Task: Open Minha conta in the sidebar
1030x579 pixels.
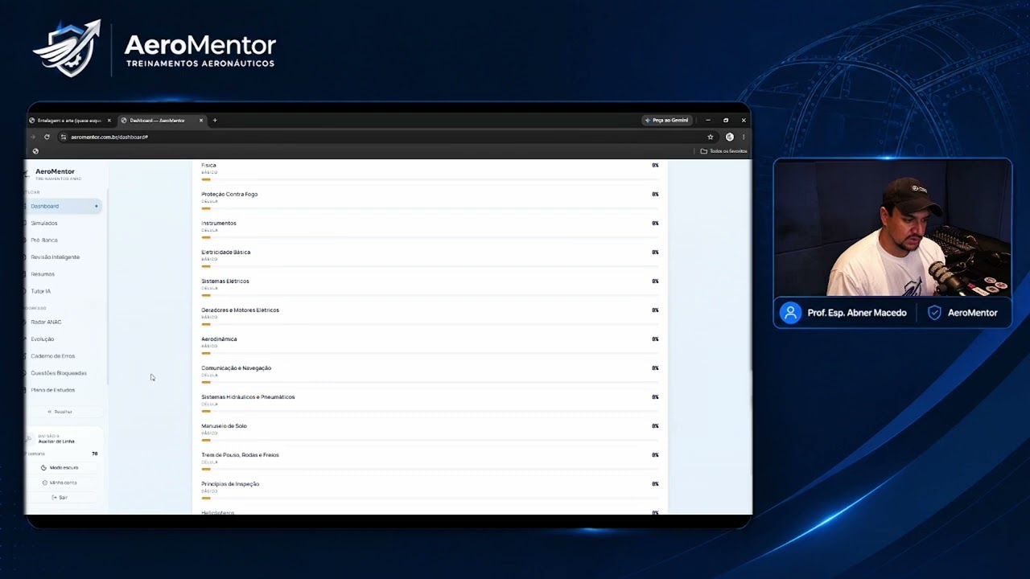Action: (x=60, y=482)
